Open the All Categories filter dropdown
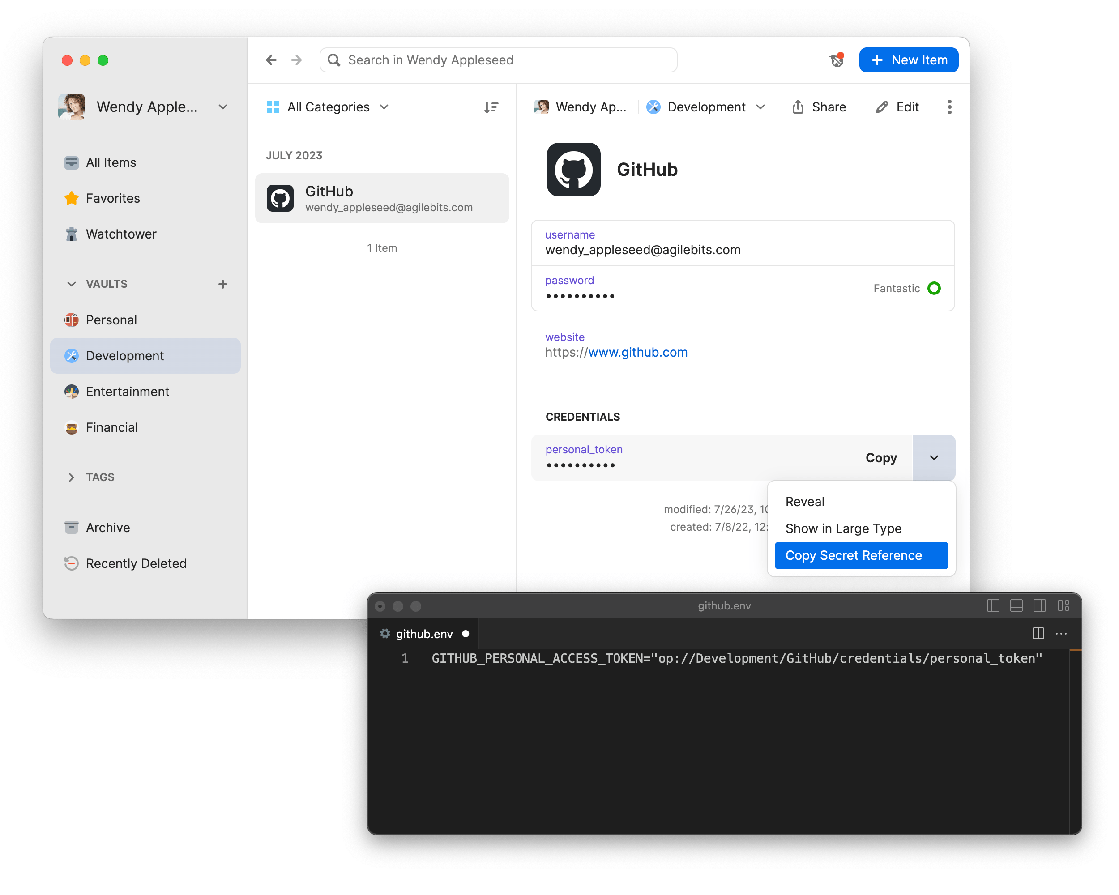The height and width of the screenshot is (895, 1119). pos(328,107)
